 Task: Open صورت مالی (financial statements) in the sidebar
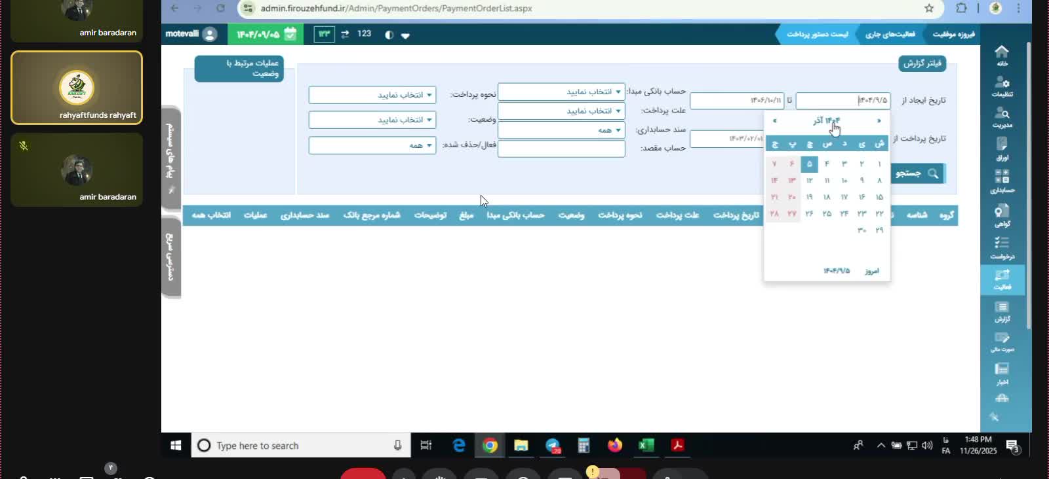tap(1002, 342)
